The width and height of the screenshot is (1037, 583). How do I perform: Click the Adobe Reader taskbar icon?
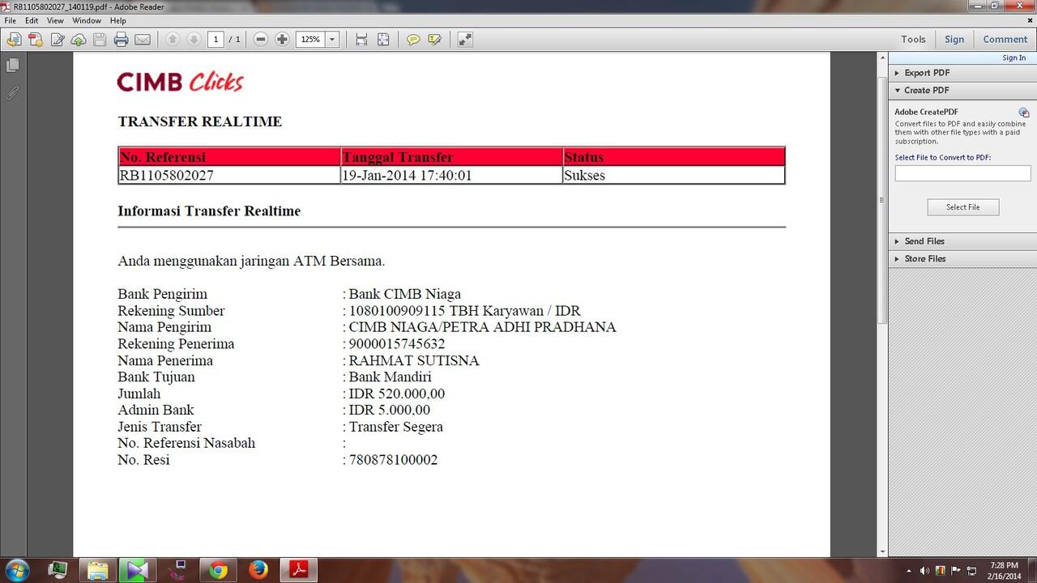tap(298, 570)
